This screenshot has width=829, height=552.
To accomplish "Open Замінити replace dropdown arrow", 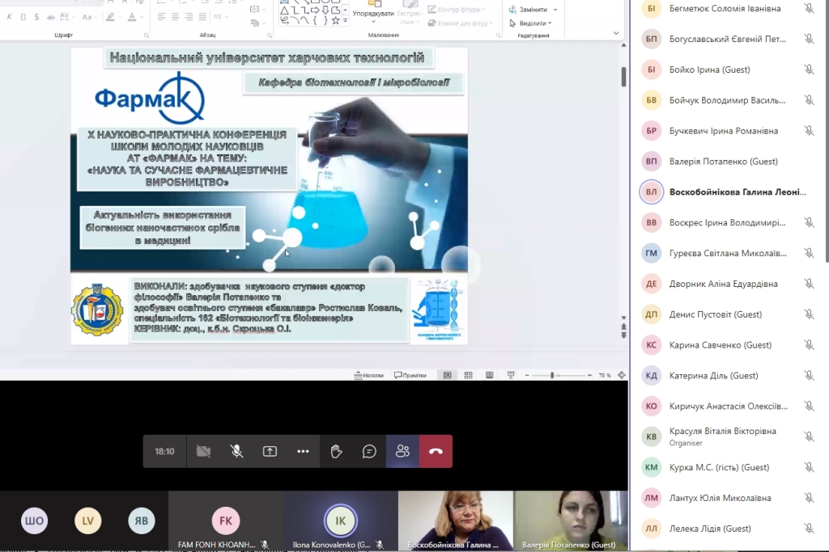I will (555, 10).
